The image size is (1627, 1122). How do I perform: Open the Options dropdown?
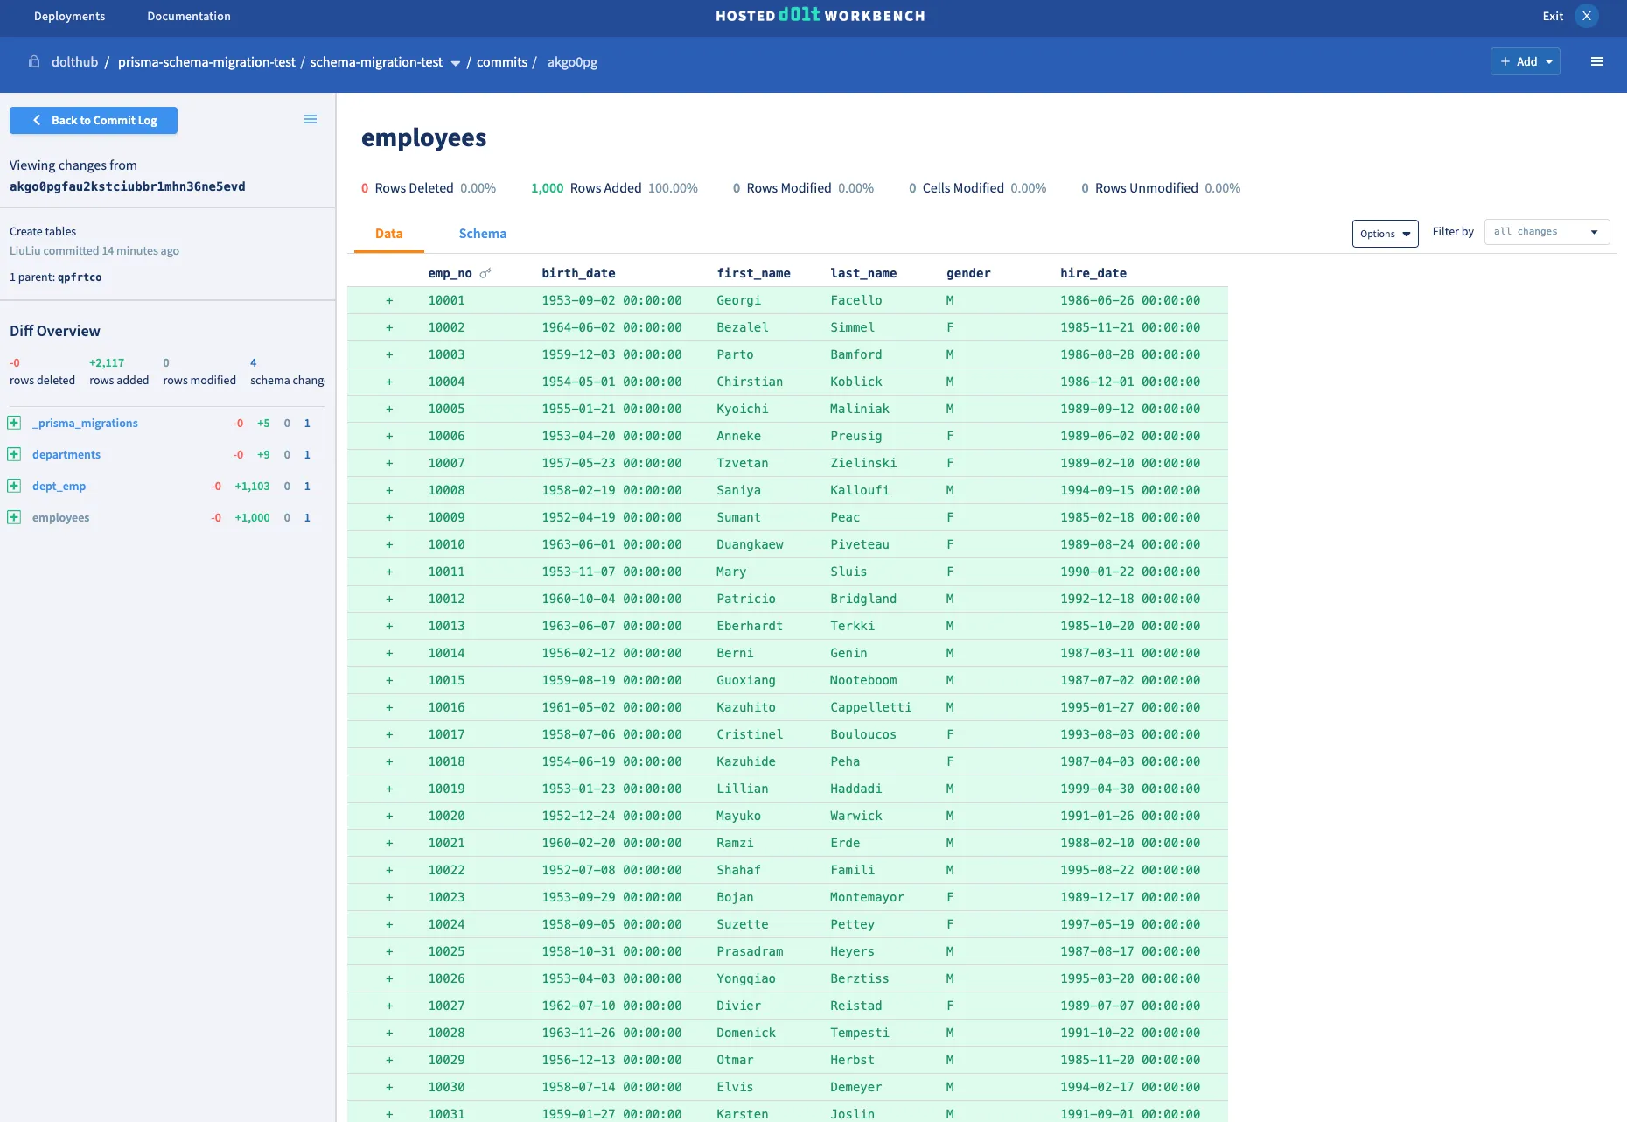1385,234
